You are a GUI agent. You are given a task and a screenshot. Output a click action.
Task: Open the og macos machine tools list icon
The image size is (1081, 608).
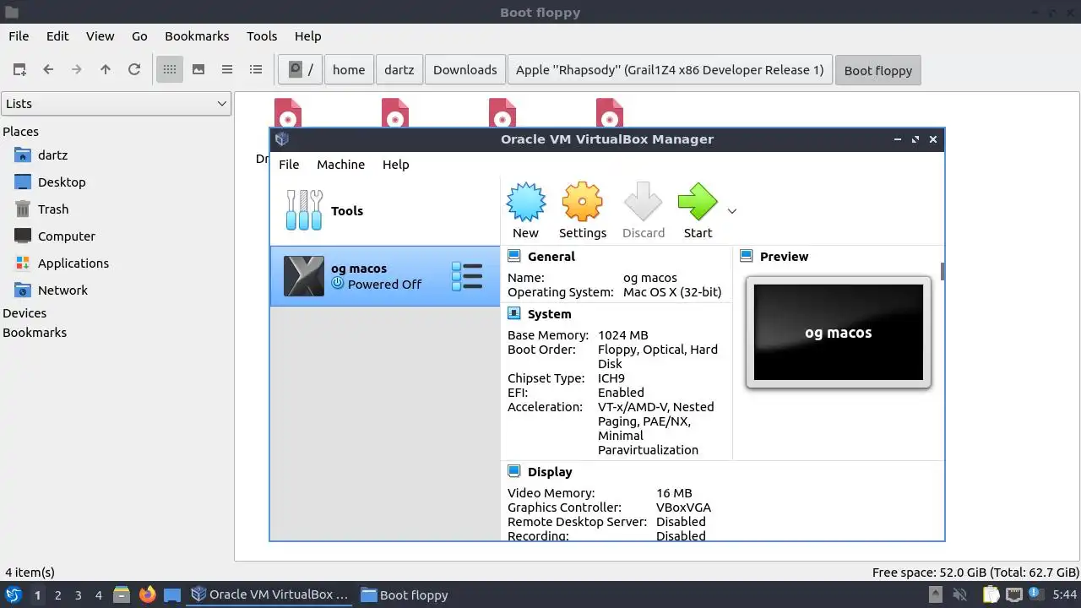467,276
